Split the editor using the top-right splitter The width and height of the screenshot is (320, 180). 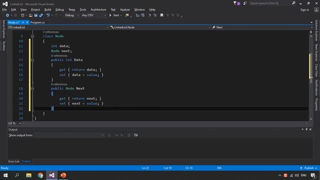(x=311, y=32)
